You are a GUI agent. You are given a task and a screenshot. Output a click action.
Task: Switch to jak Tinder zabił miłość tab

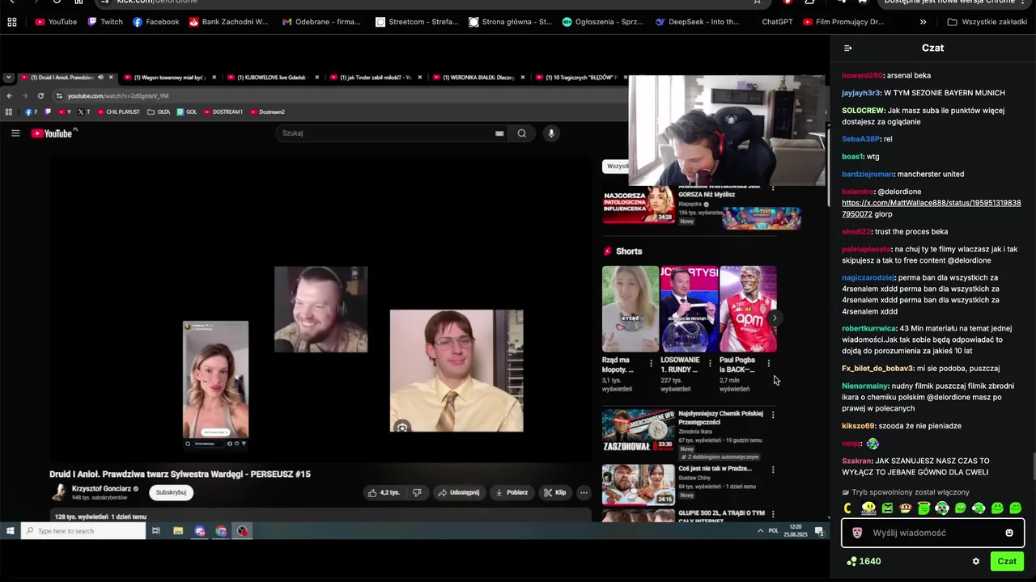(x=376, y=78)
